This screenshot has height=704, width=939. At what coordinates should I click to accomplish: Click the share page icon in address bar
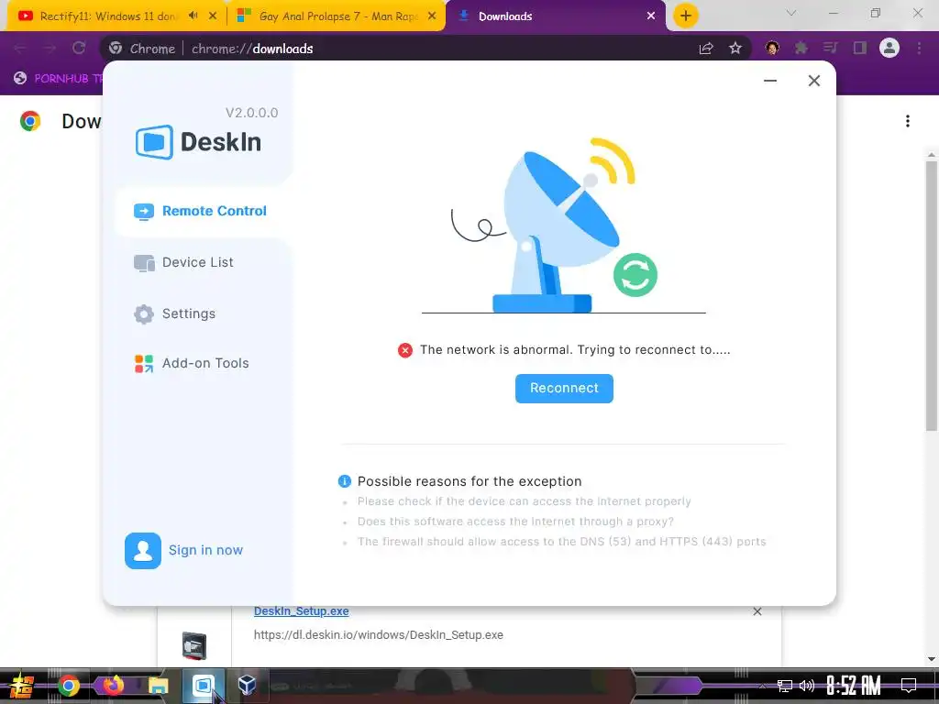click(706, 49)
